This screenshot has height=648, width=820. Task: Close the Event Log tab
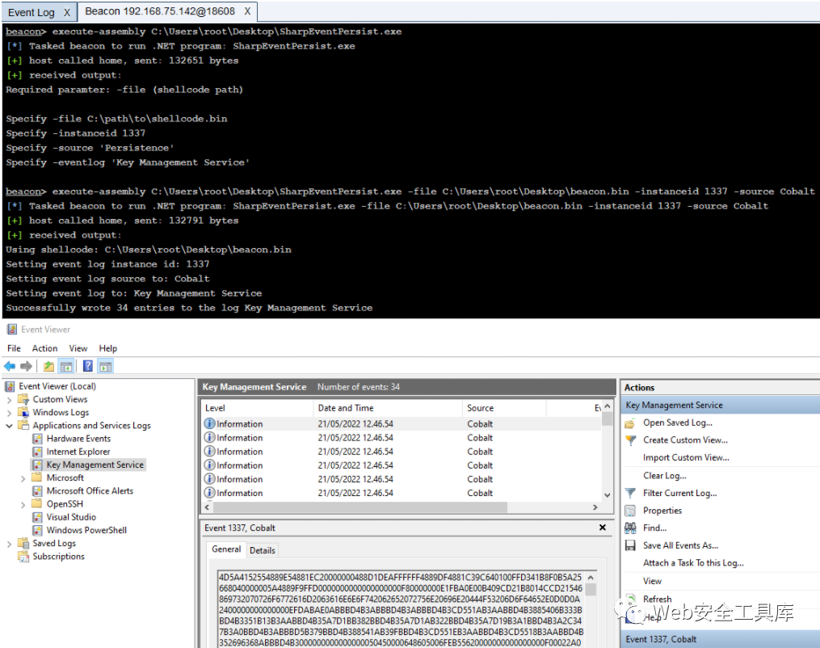pyautogui.click(x=67, y=13)
